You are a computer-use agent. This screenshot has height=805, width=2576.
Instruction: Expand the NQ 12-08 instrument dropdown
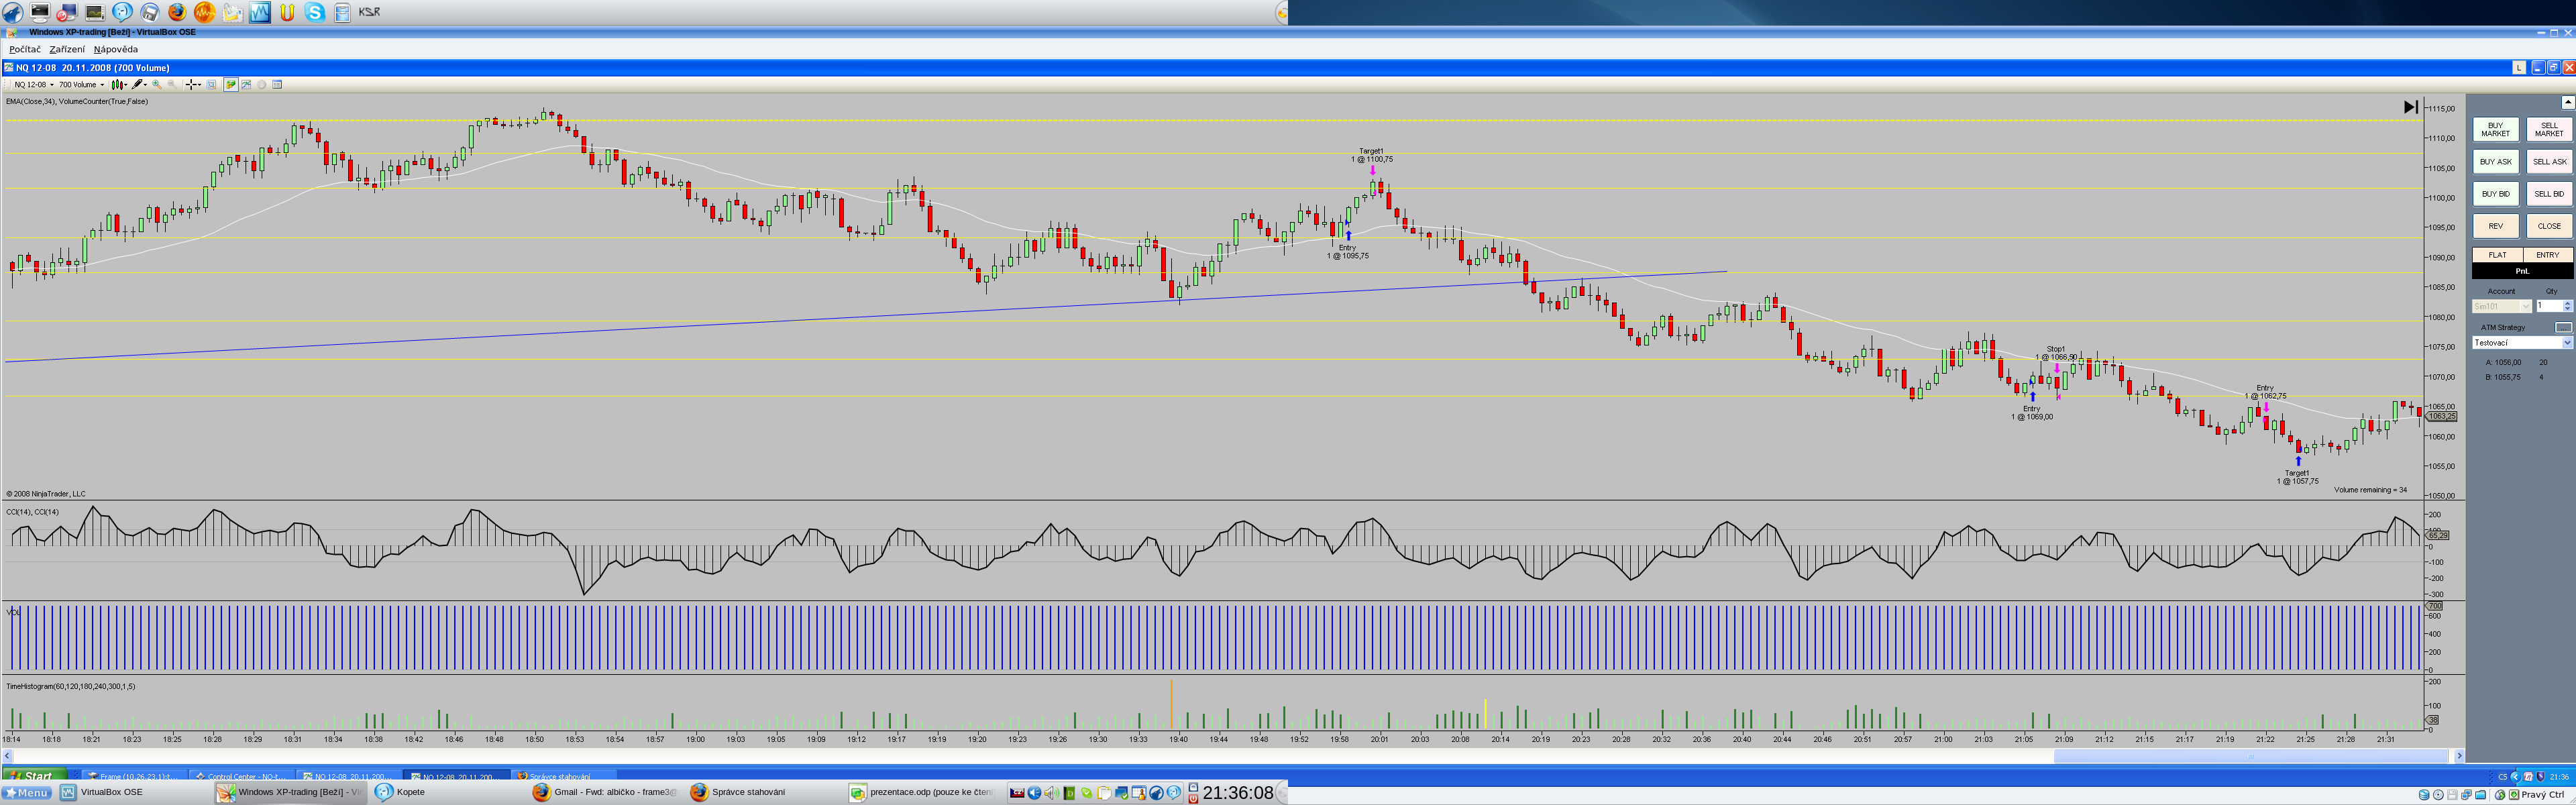pyautogui.click(x=52, y=85)
